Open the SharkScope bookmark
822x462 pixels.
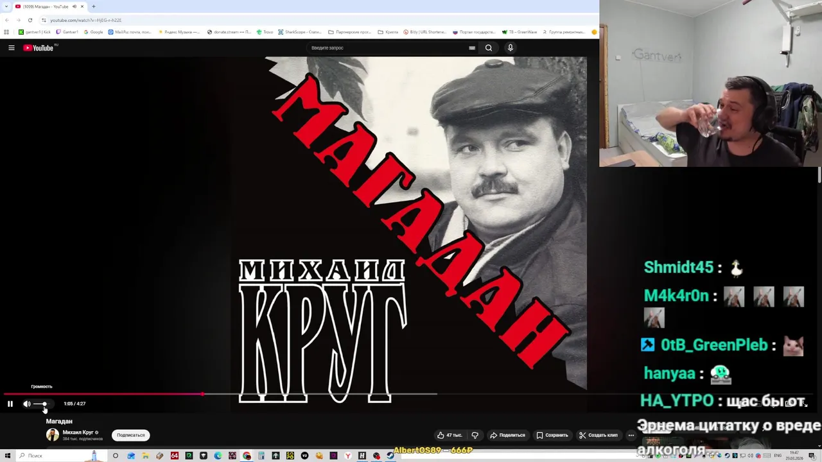(300, 32)
